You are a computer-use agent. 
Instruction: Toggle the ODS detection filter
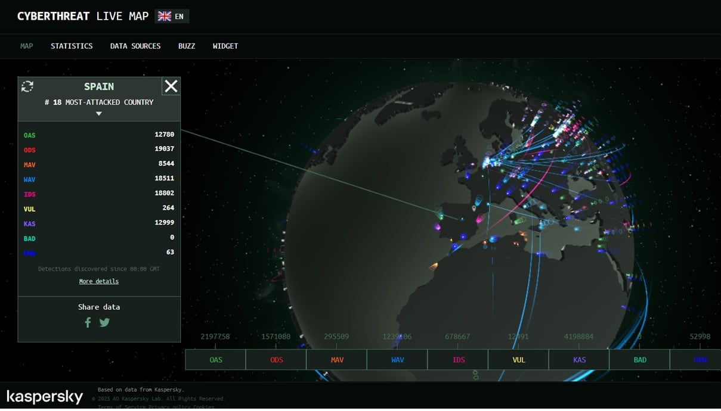coord(276,360)
